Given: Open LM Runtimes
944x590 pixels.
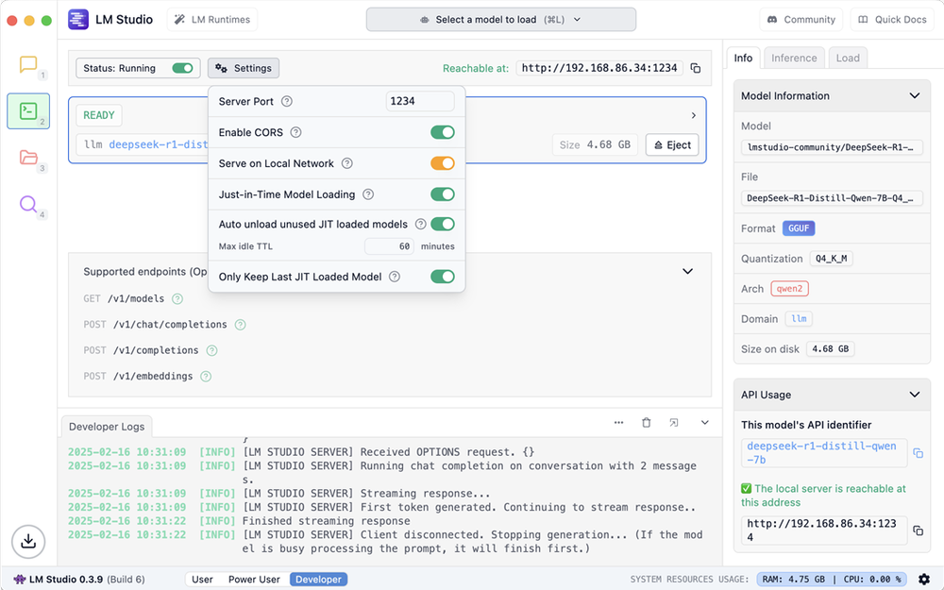Looking at the screenshot, I should pos(212,19).
